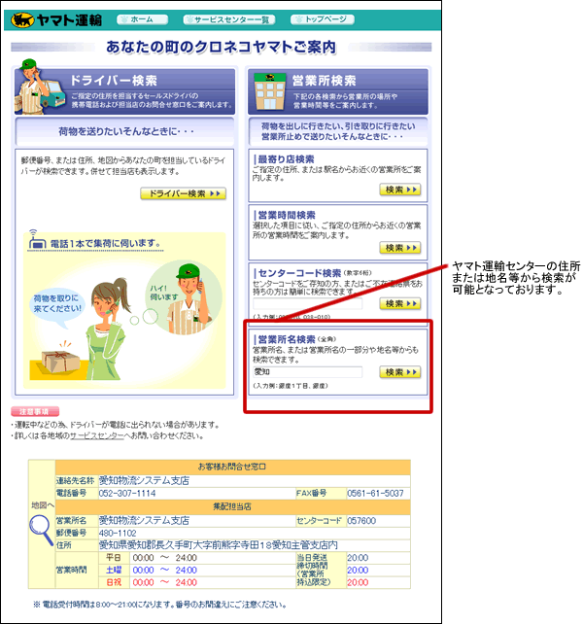Viewport: 583px width, 624px height.
Task: Click the 最寄り店検索 heading
Action: click(x=286, y=159)
